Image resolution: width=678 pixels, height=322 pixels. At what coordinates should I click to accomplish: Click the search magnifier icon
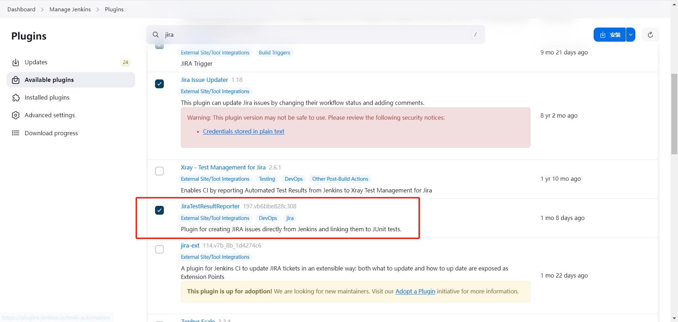(x=156, y=35)
